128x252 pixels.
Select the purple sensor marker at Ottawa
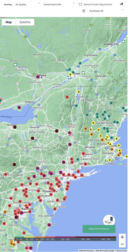[38, 77]
